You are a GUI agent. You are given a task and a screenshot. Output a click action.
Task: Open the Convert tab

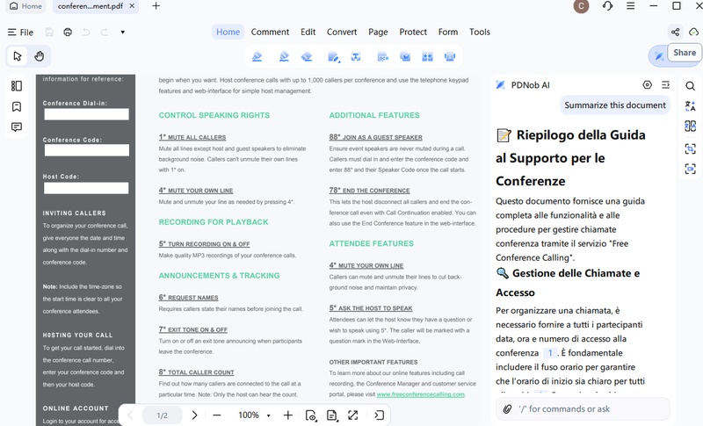[342, 32]
